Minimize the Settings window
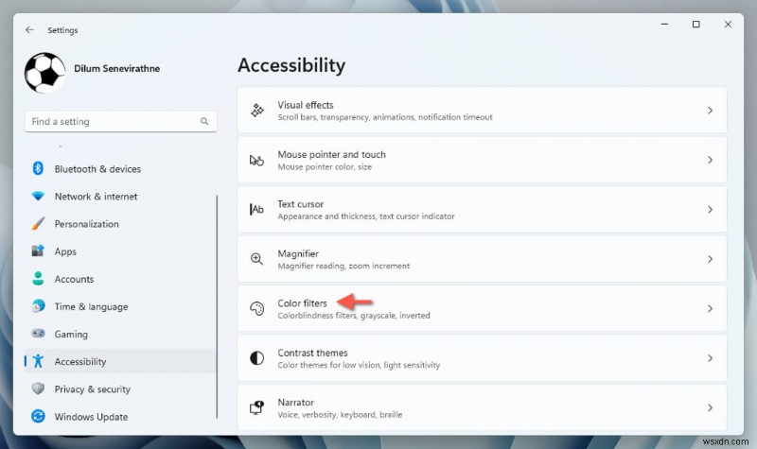Image resolution: width=757 pixels, height=449 pixels. click(665, 25)
